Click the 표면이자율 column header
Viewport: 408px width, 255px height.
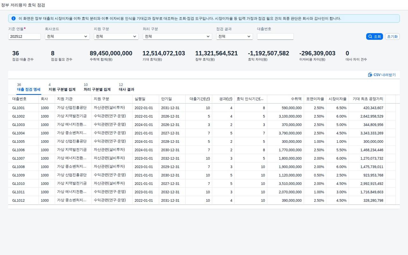pos(315,99)
